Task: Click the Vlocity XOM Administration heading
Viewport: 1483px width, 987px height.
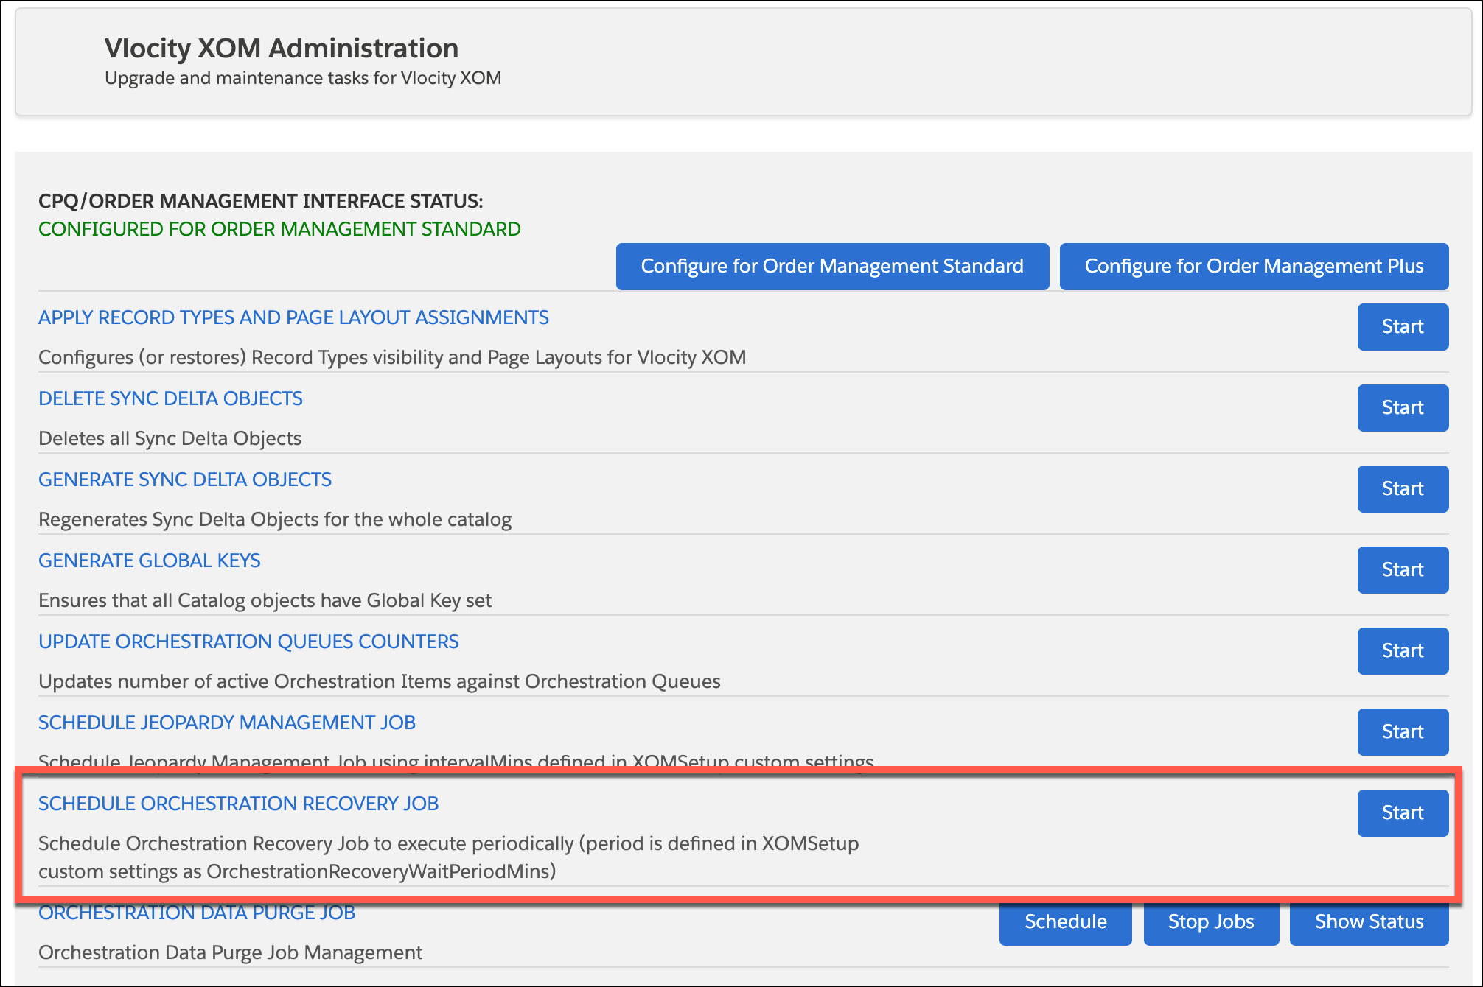Action: tap(282, 49)
